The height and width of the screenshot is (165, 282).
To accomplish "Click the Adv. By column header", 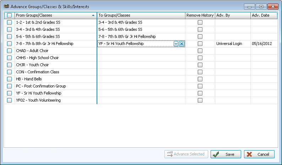I will tap(232, 16).
